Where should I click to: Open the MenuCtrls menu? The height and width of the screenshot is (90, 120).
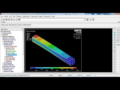coord(47,16)
